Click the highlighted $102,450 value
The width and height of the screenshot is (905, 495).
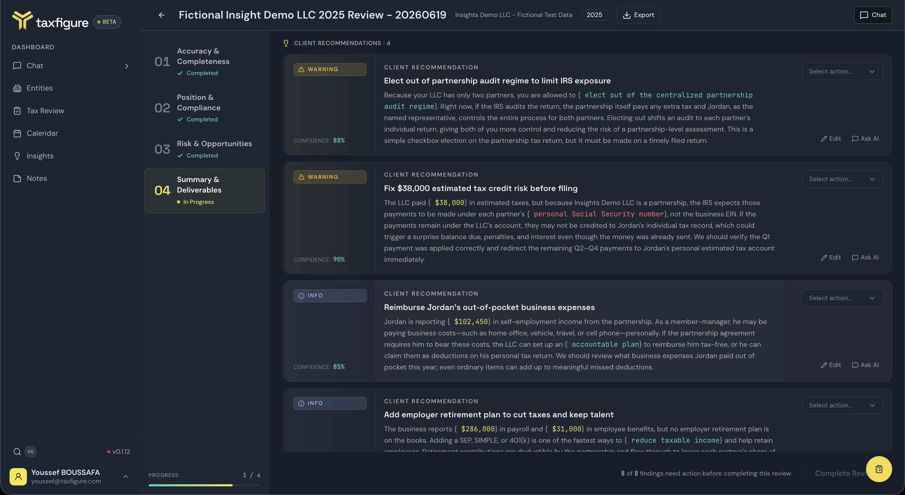(x=471, y=322)
